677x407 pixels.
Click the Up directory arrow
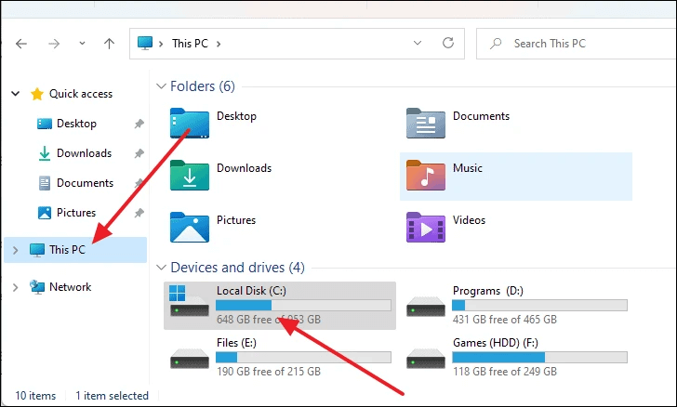click(109, 44)
